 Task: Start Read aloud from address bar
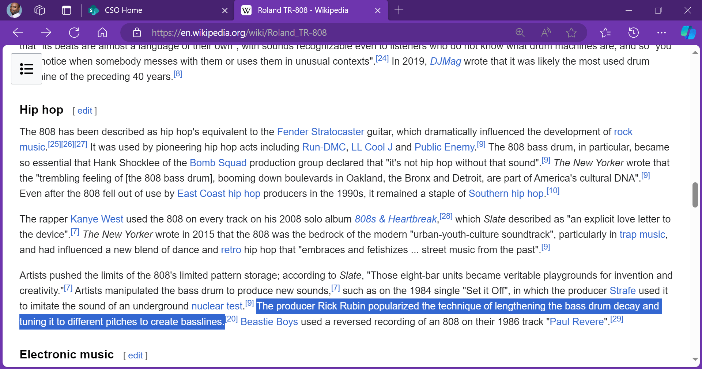point(546,33)
